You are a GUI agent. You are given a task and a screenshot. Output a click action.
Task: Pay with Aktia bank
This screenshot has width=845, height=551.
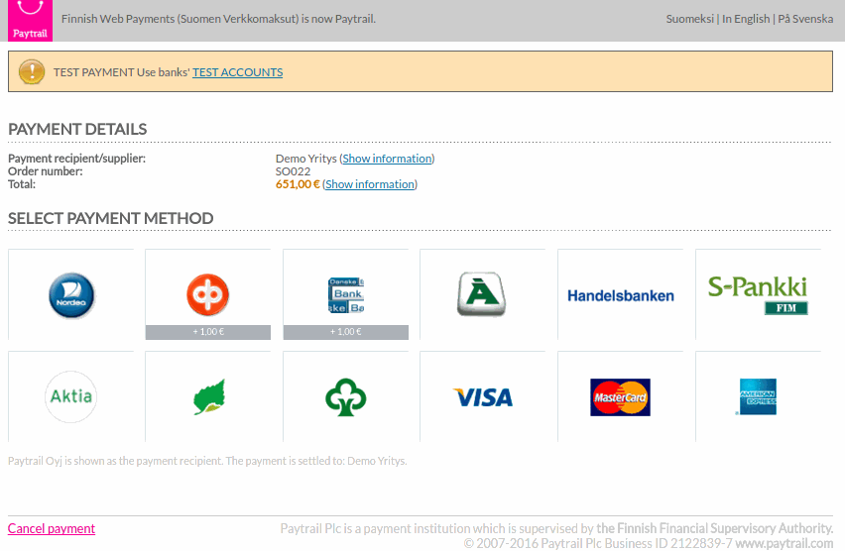[71, 396]
